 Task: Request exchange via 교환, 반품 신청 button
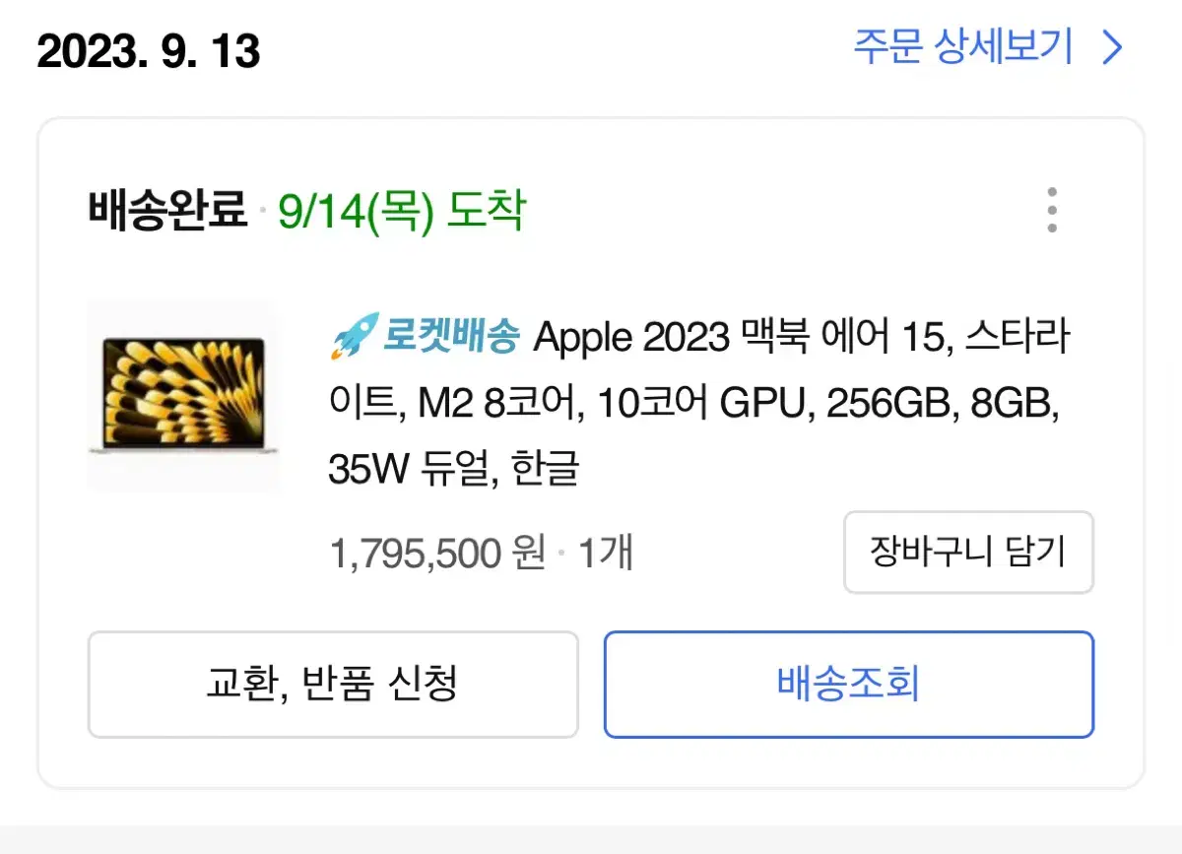pyautogui.click(x=333, y=684)
